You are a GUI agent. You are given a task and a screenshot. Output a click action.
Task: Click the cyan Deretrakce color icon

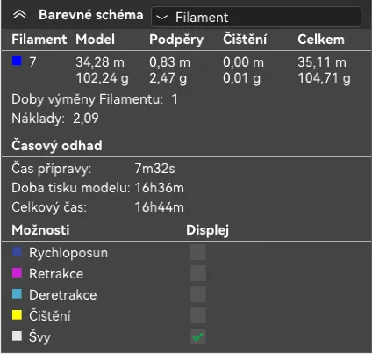pos(17,294)
